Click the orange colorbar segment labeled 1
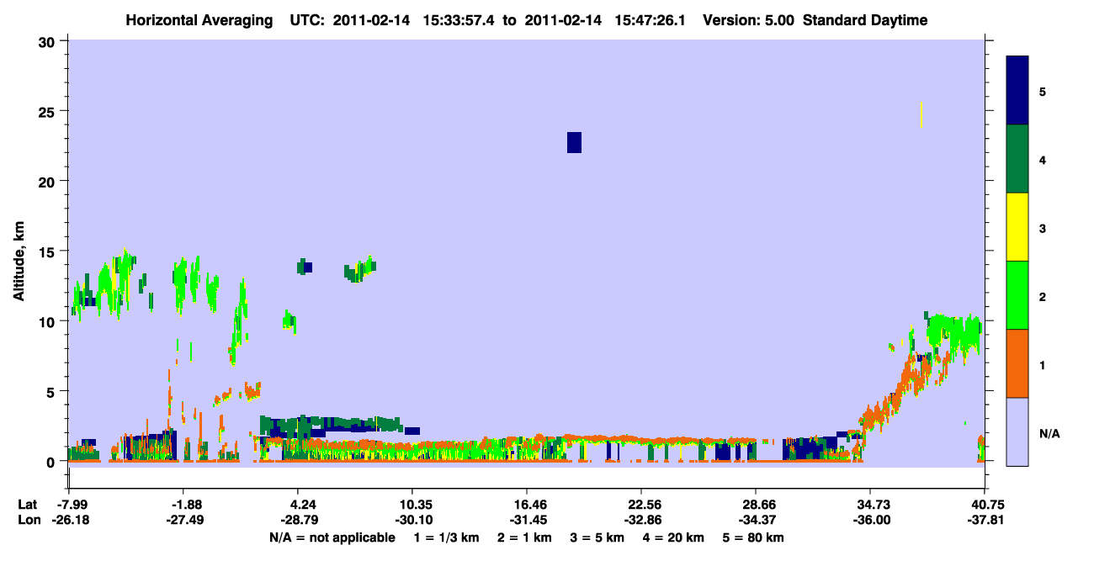Screen dimensions: 1094x561 coord(1017,363)
